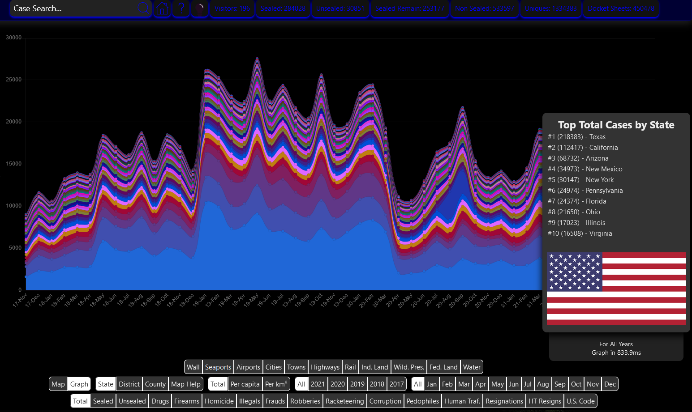Viewport: 692px width, 412px height.
Task: Select the Unsealed case category tab
Action: 133,401
